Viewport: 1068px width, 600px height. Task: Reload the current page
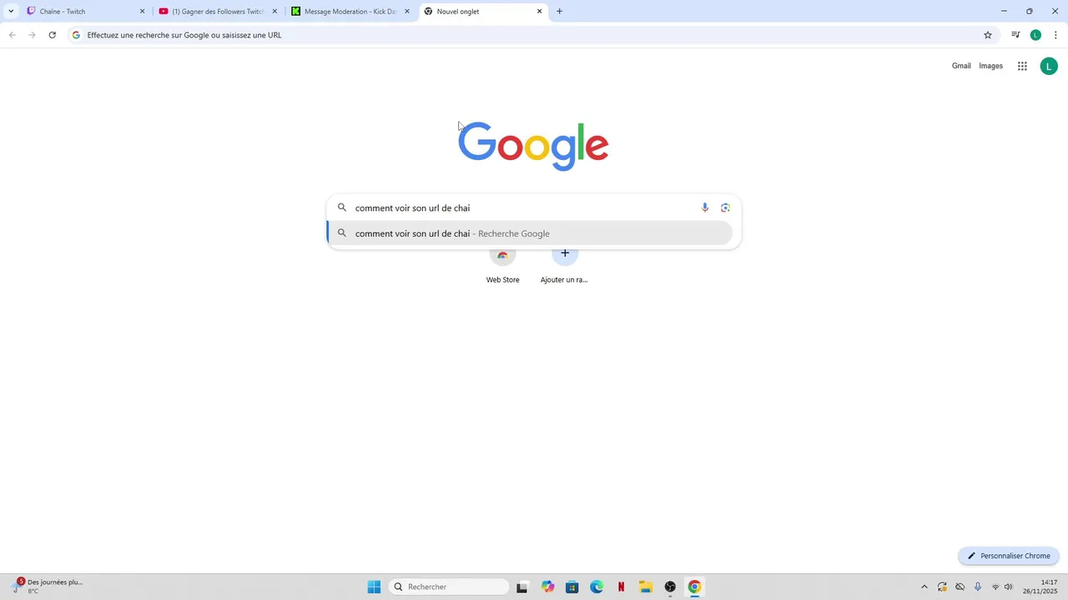click(x=52, y=35)
